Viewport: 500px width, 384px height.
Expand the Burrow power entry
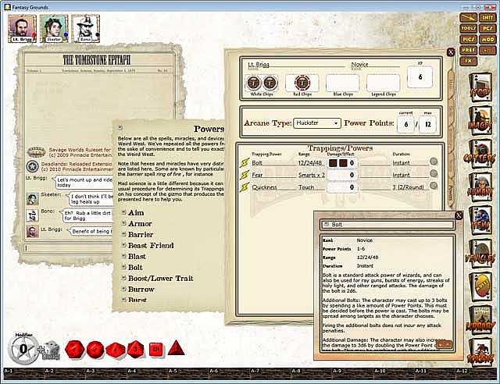click(x=124, y=289)
